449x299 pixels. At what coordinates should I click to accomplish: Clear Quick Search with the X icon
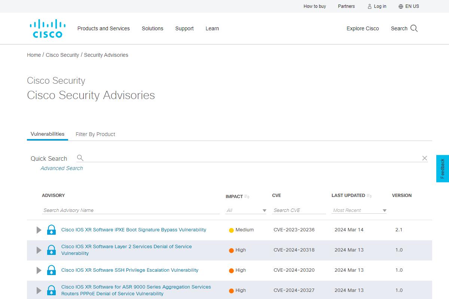[425, 158]
